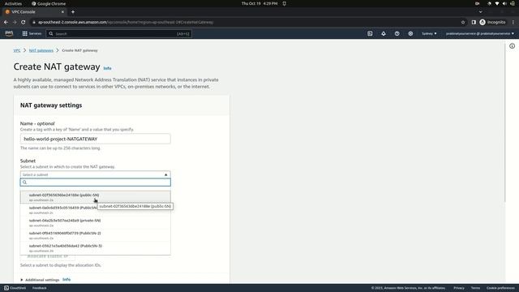The image size is (519, 292).
Task: Open the NAT gateways breadcrumb link
Action: pyautogui.click(x=41, y=50)
